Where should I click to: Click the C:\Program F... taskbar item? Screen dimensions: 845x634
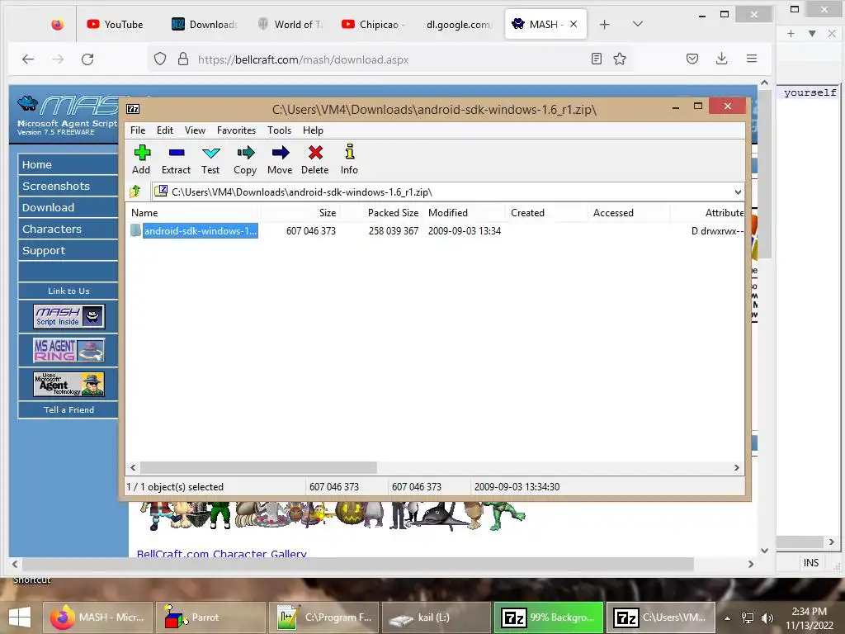(323, 617)
